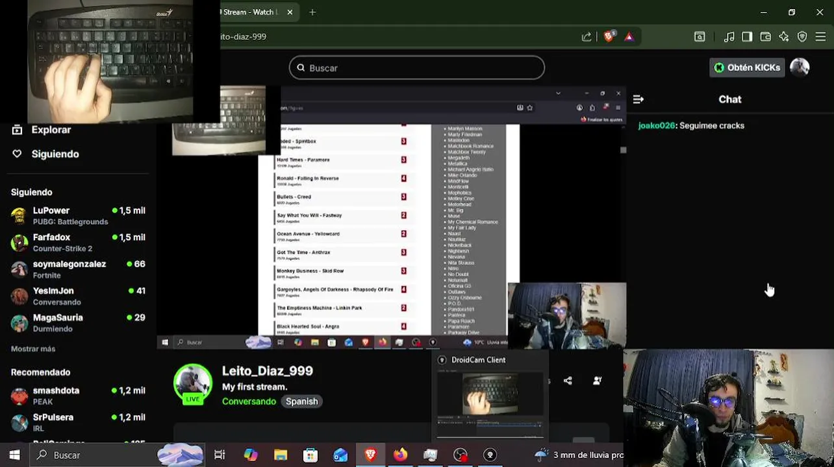Open Farfadox channel in following list
This screenshot has height=467, width=834.
[78, 243]
